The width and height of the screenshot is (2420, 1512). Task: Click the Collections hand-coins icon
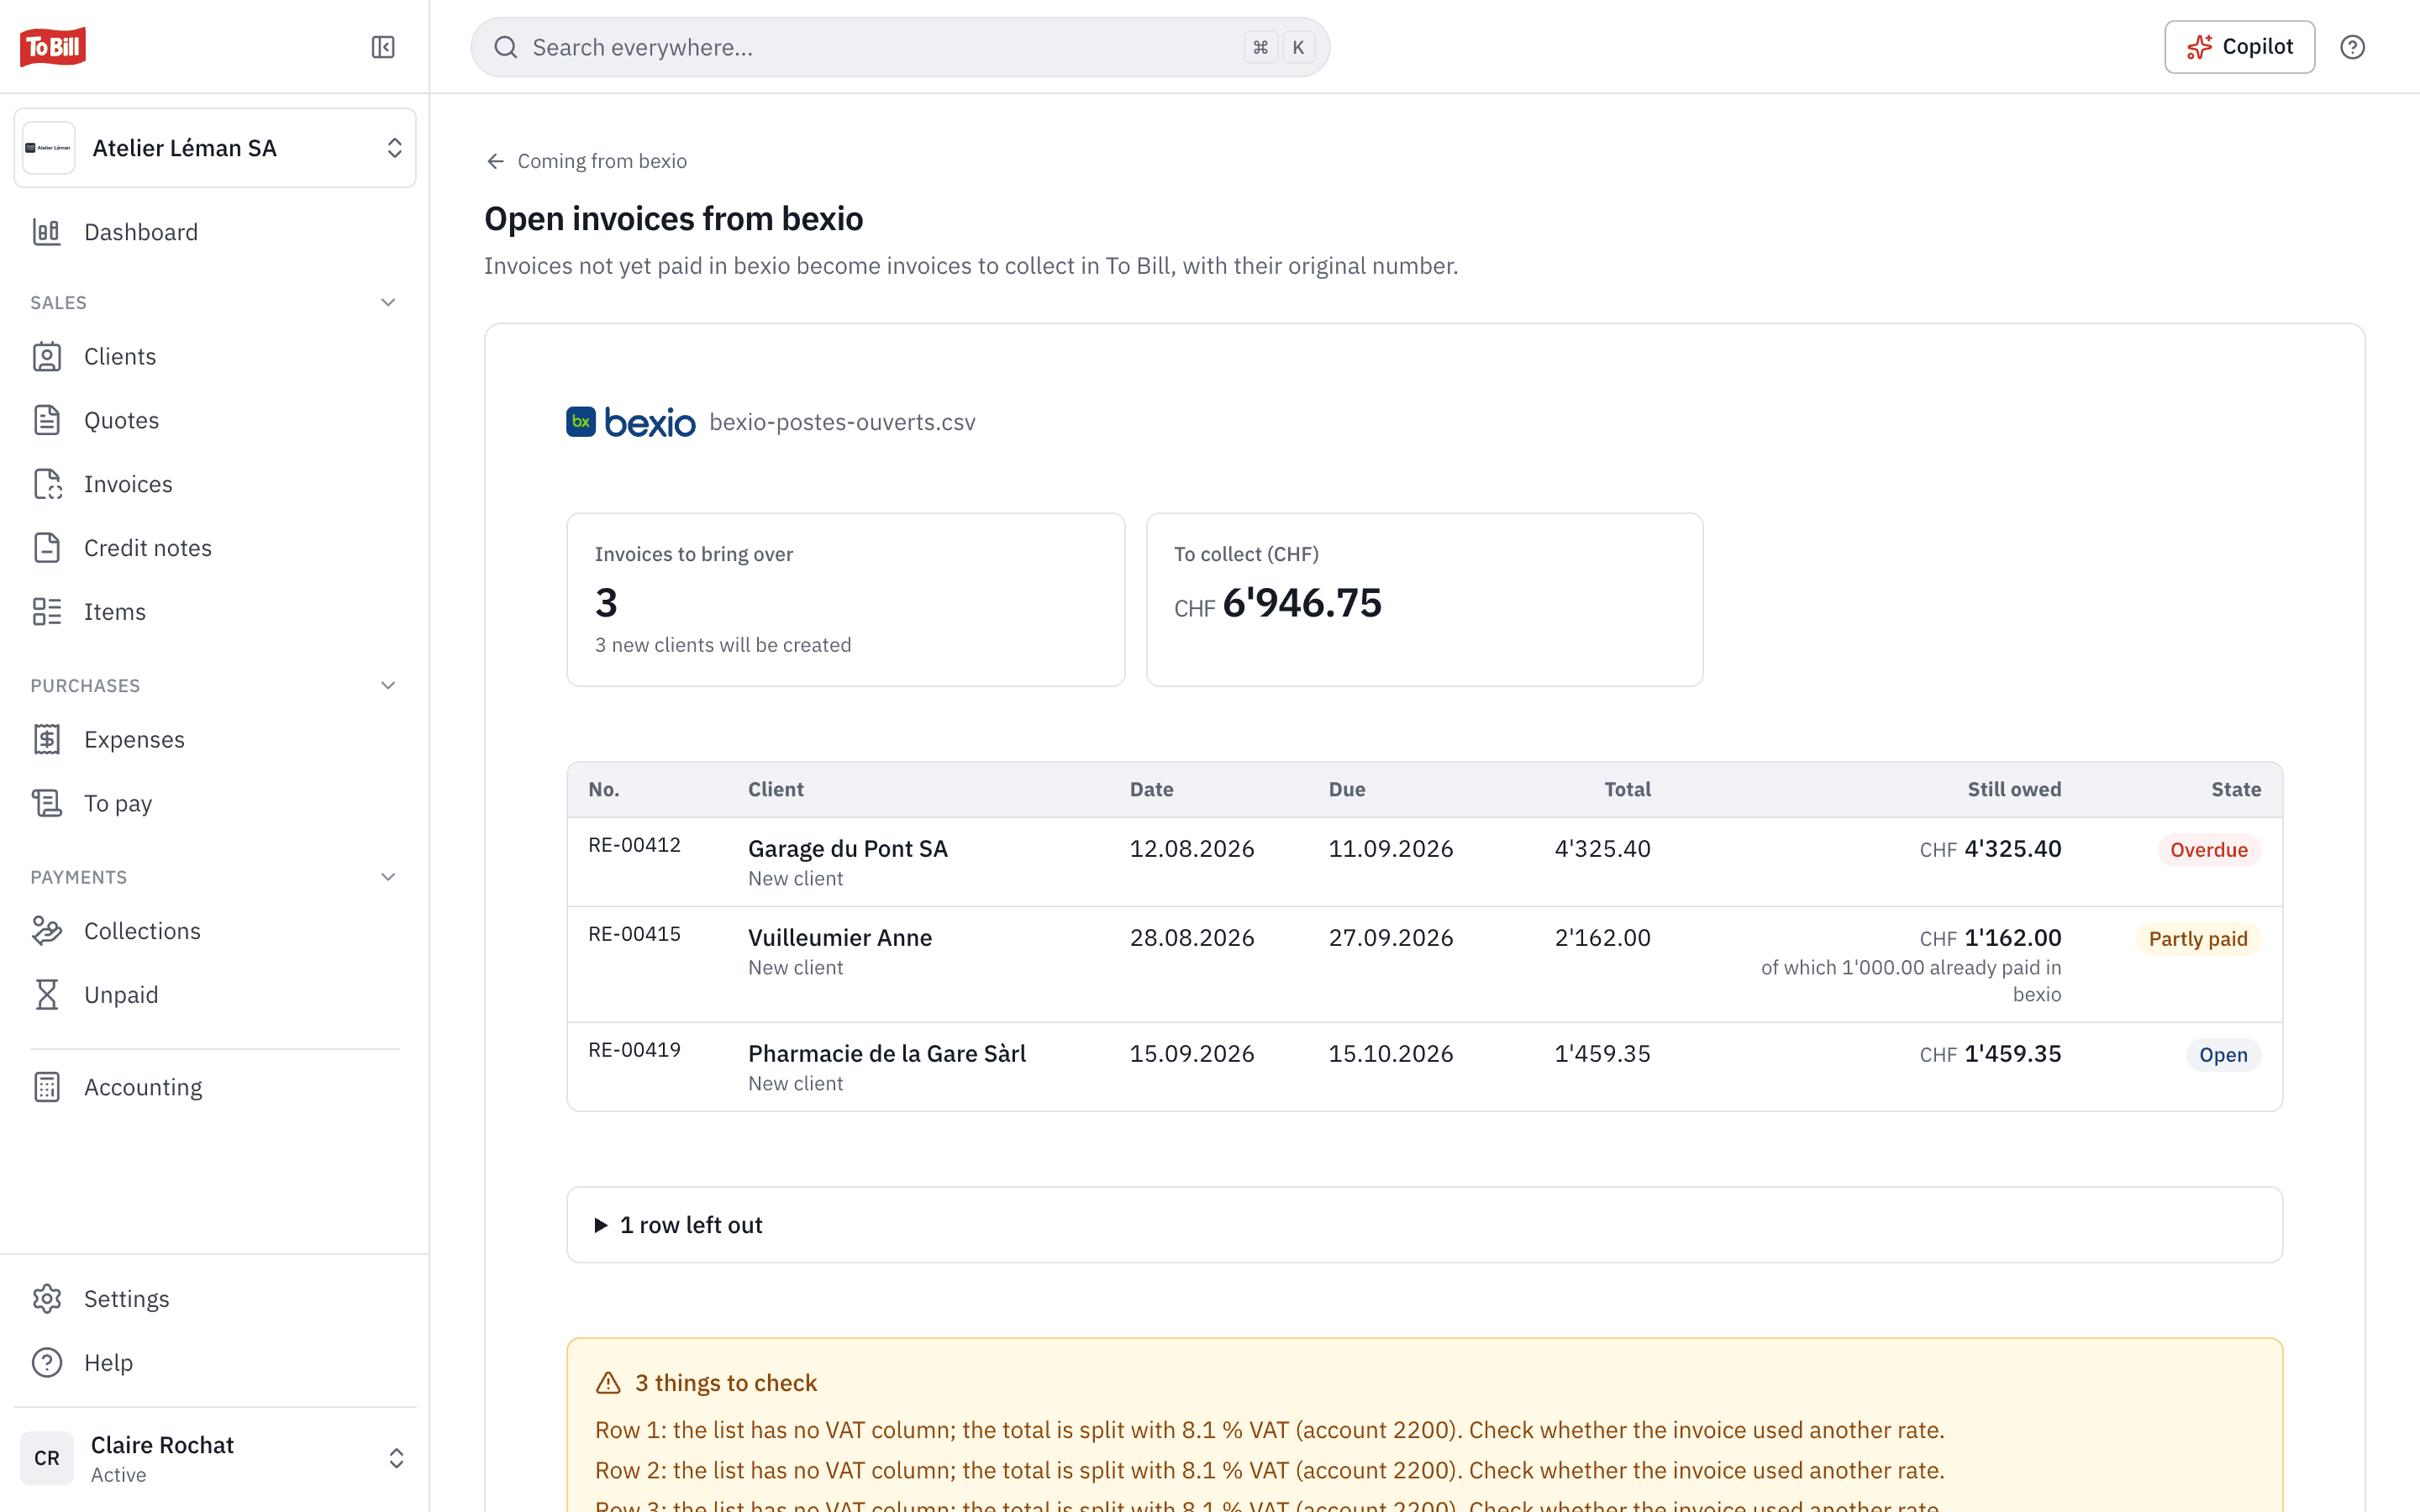[47, 931]
